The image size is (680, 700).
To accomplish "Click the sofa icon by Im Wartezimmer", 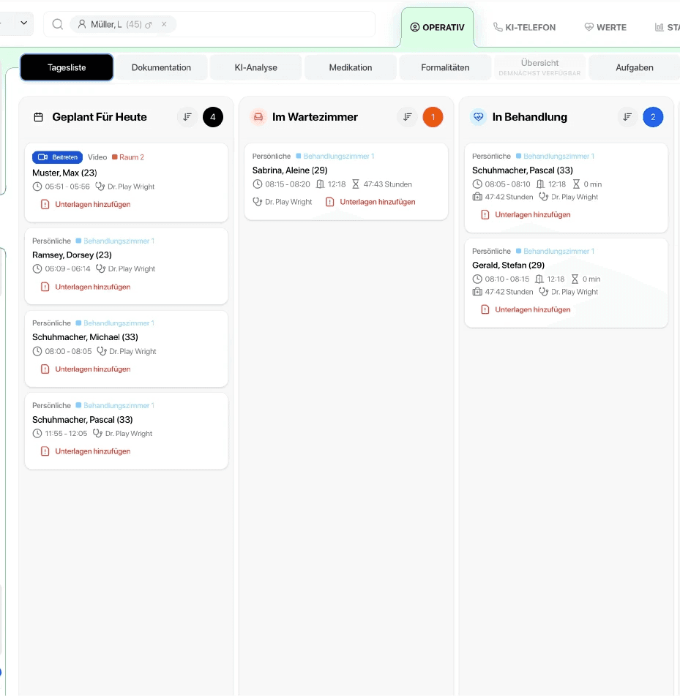I will pos(258,117).
